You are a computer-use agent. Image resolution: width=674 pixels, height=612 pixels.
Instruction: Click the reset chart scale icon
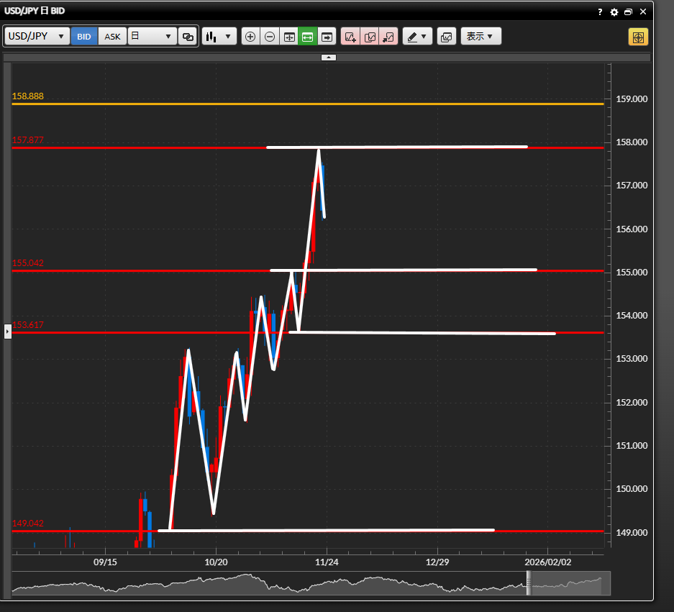[289, 37]
